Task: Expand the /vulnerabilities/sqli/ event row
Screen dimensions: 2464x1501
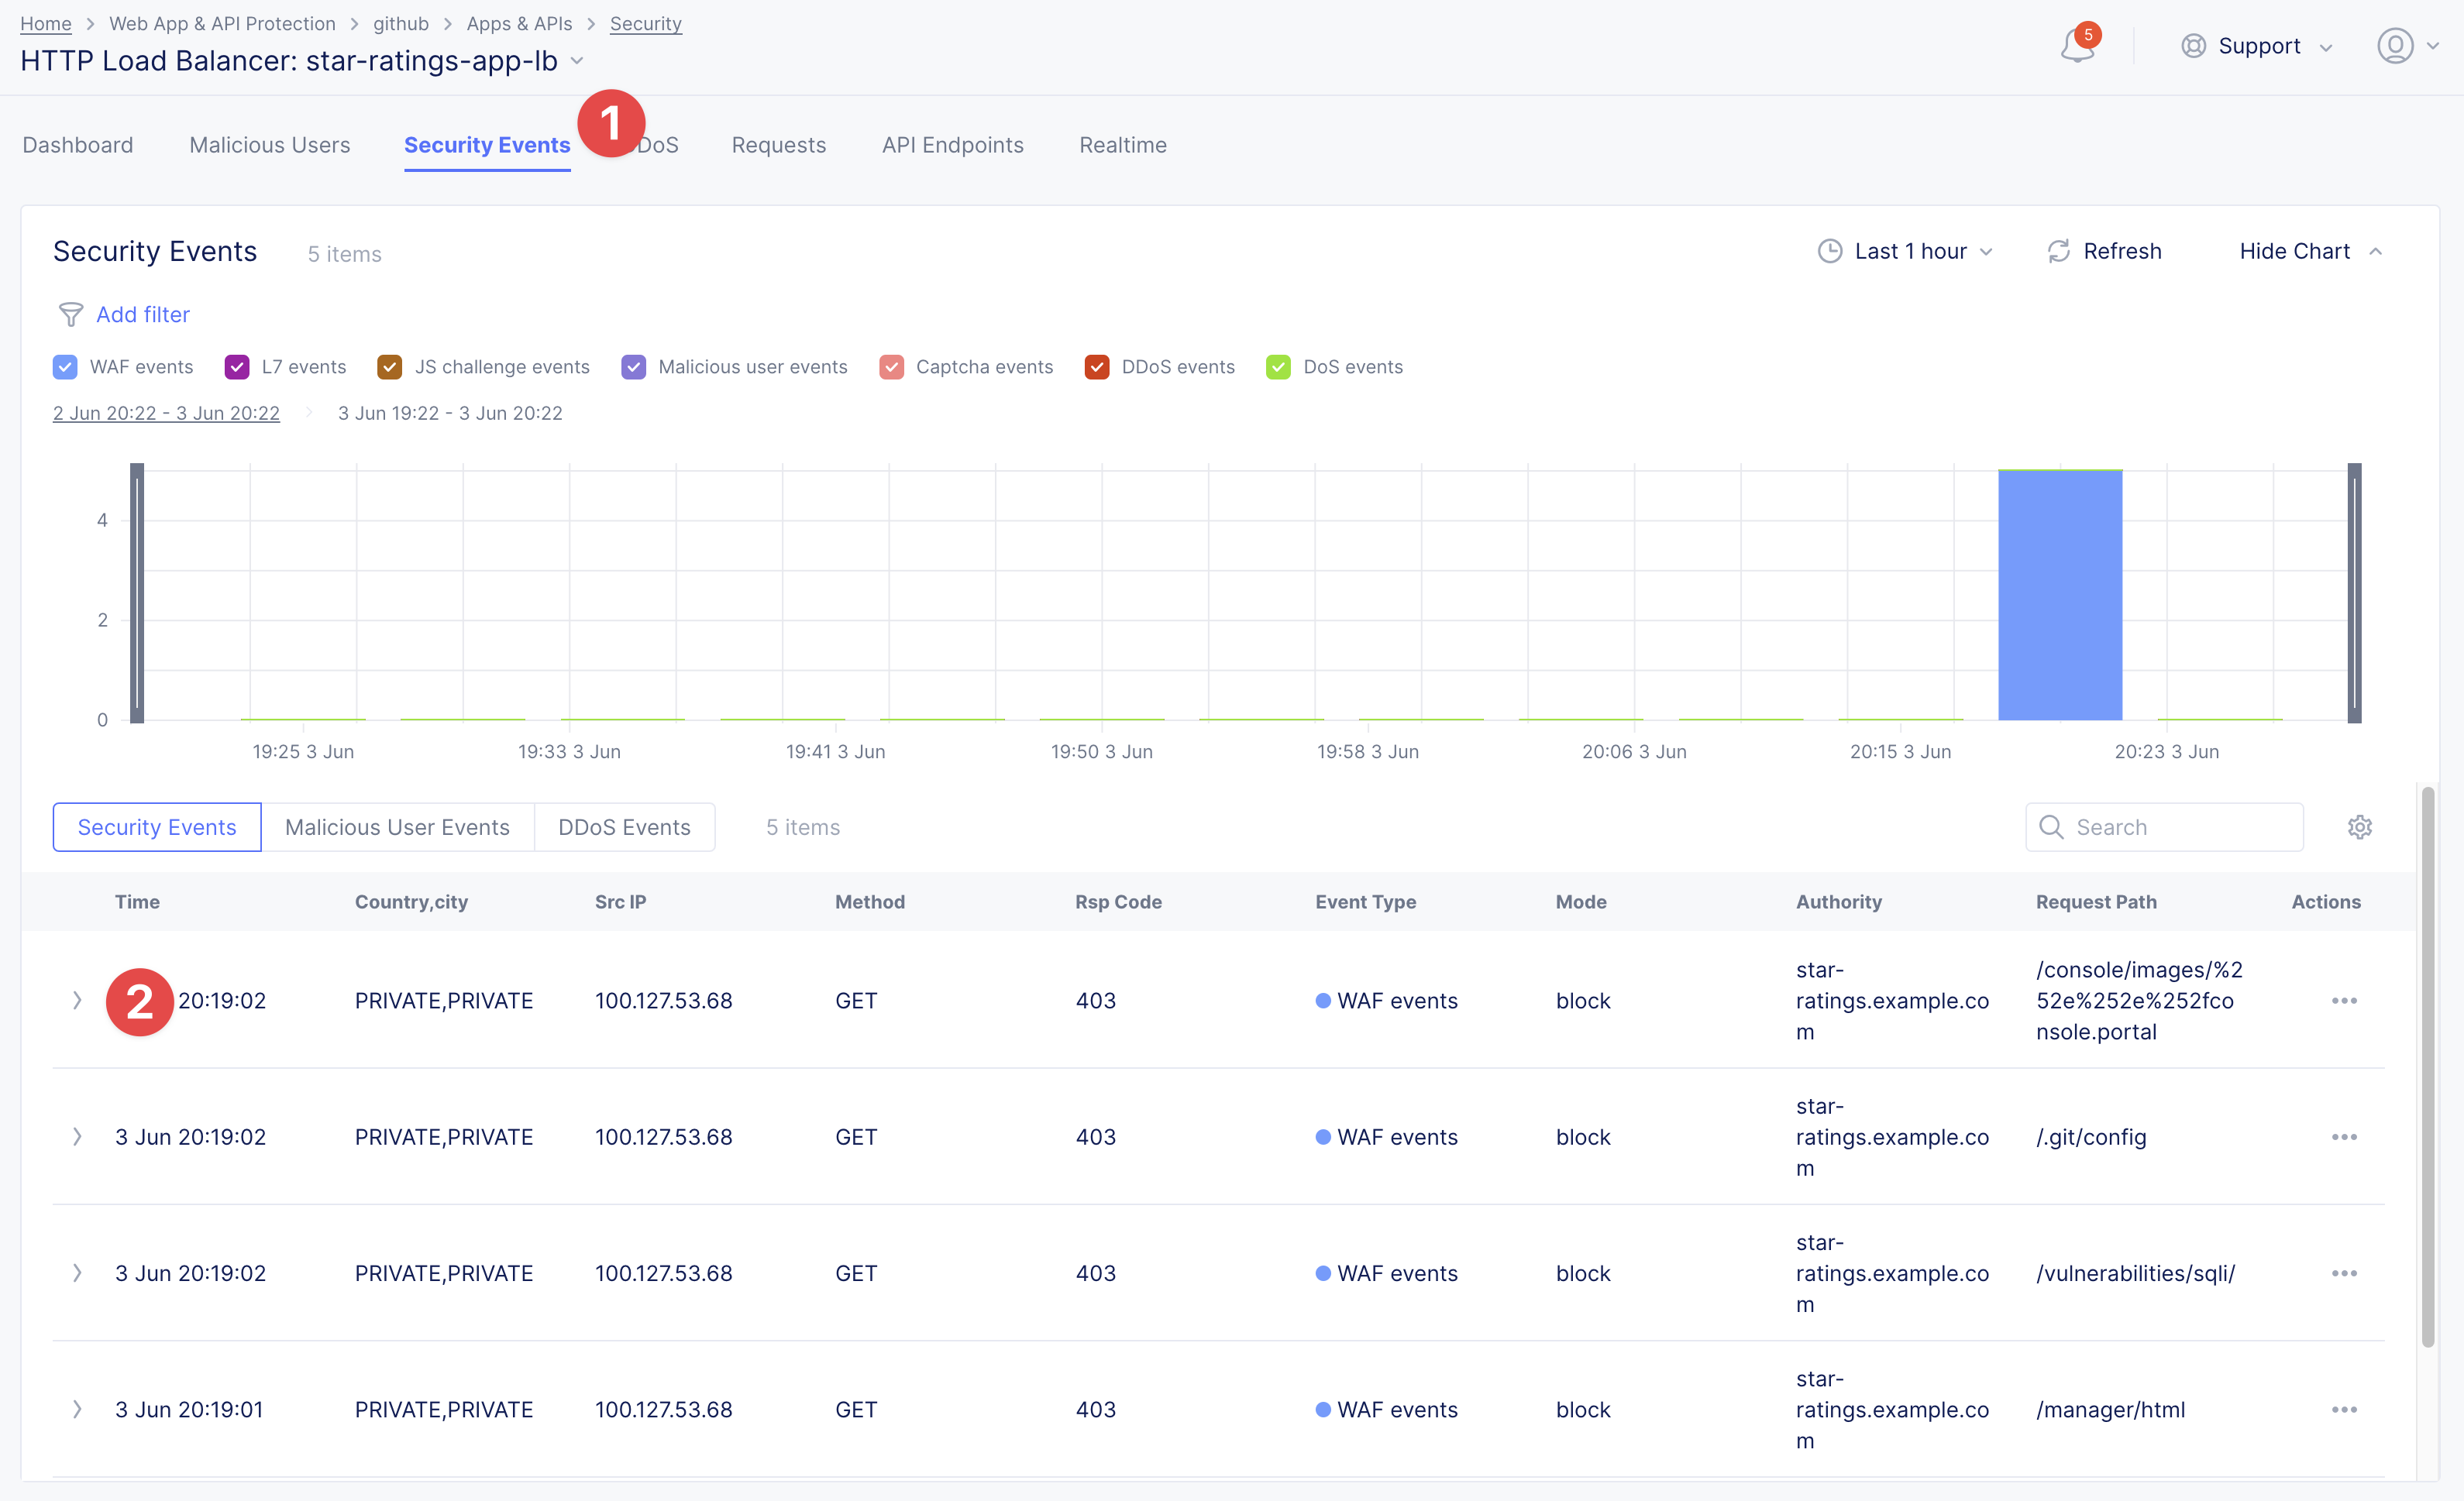Action: 77,1273
